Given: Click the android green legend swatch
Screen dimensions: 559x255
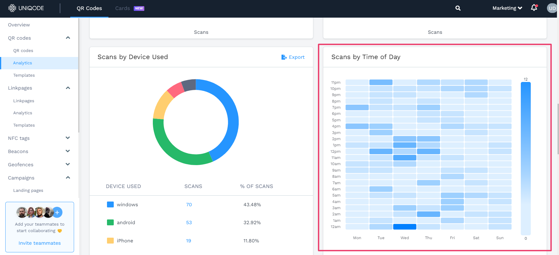Looking at the screenshot, I should tap(110, 222).
